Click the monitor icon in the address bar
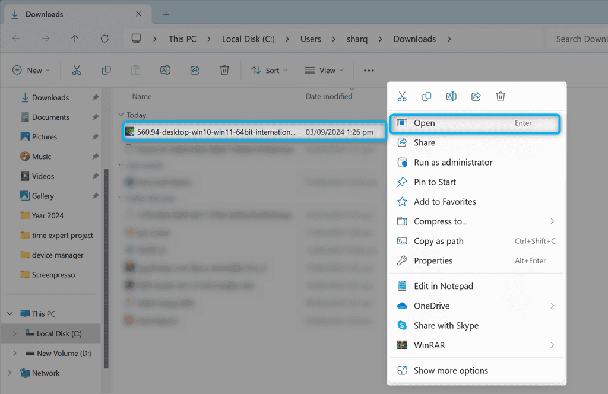Image resolution: width=608 pixels, height=394 pixels. click(x=136, y=39)
